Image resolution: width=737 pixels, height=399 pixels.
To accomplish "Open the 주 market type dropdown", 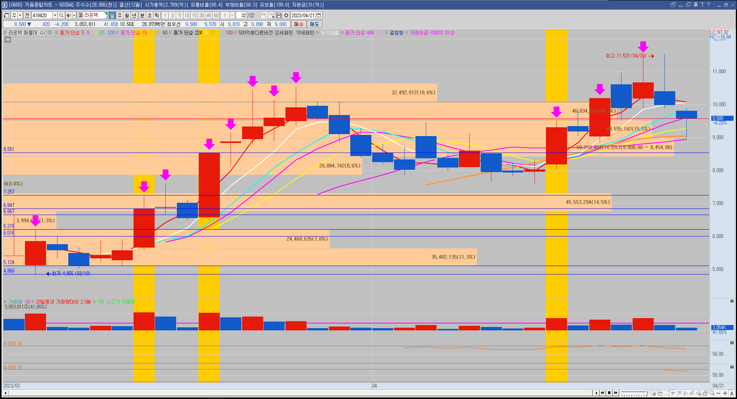I will click(x=20, y=15).
